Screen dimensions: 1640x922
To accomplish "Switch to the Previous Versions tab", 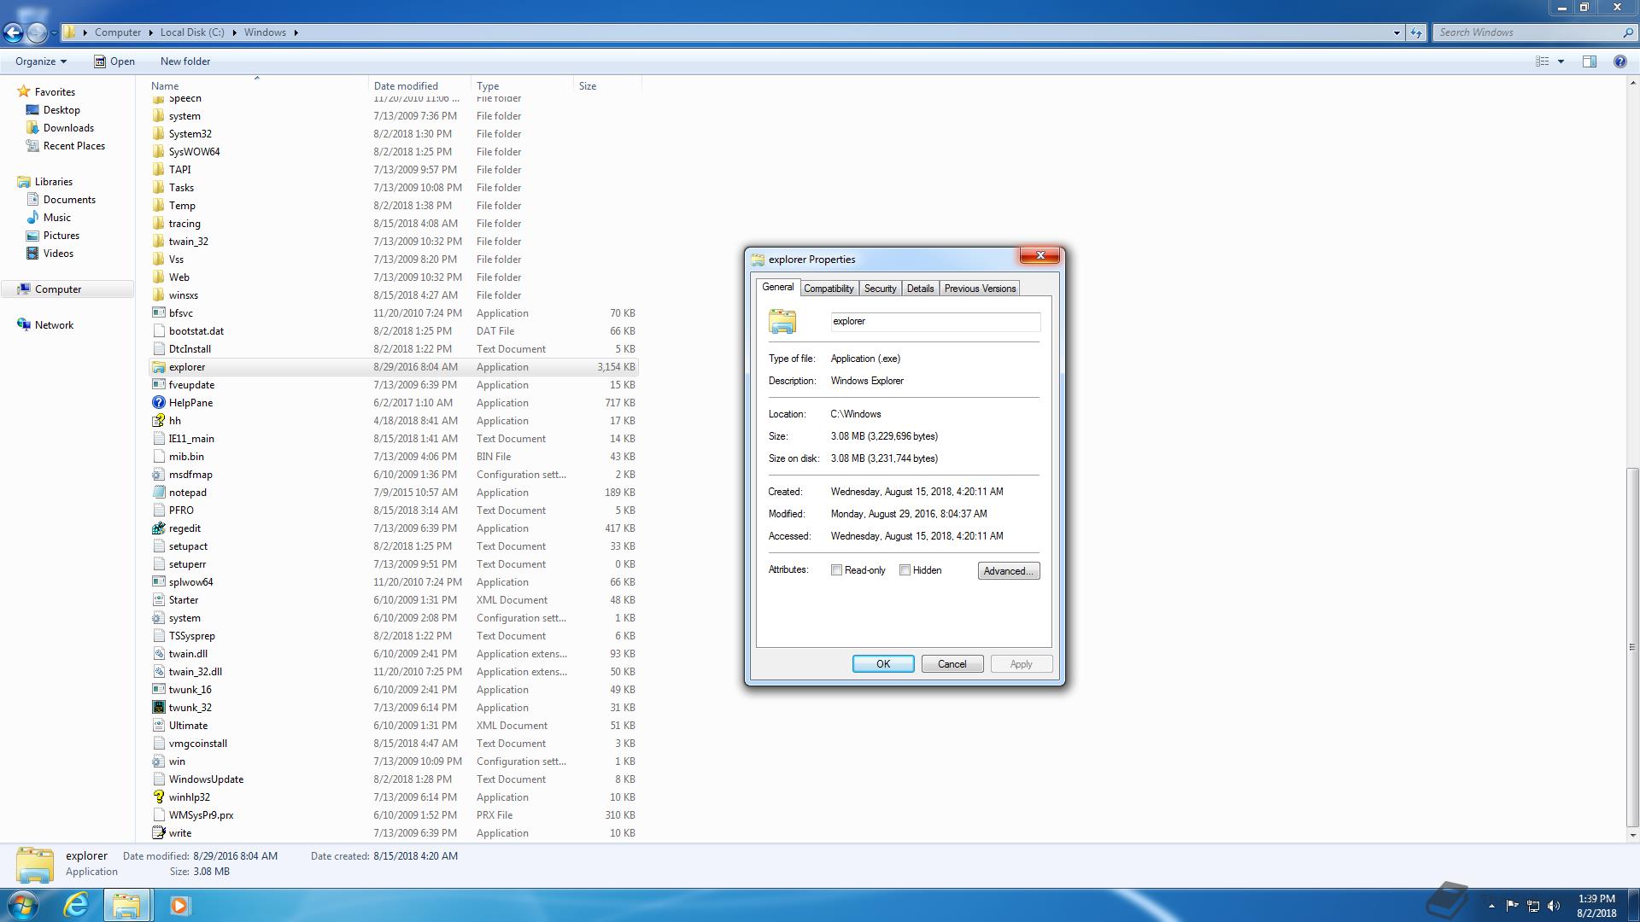I will [x=980, y=289].
